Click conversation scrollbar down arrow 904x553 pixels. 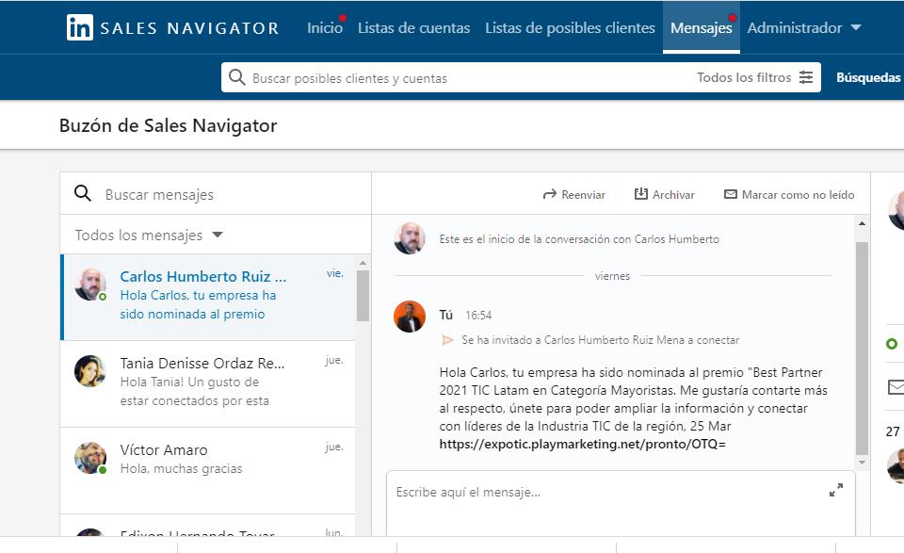point(862,463)
